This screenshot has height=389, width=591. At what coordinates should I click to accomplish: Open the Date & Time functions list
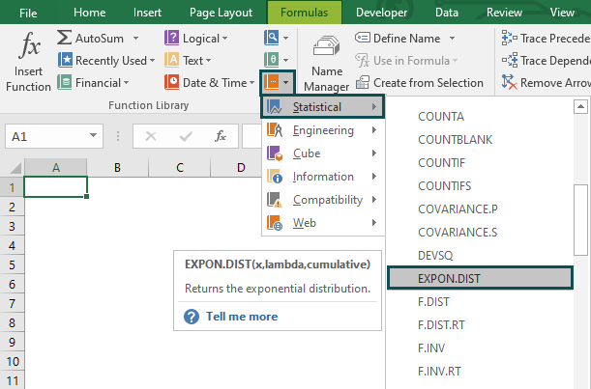(209, 83)
